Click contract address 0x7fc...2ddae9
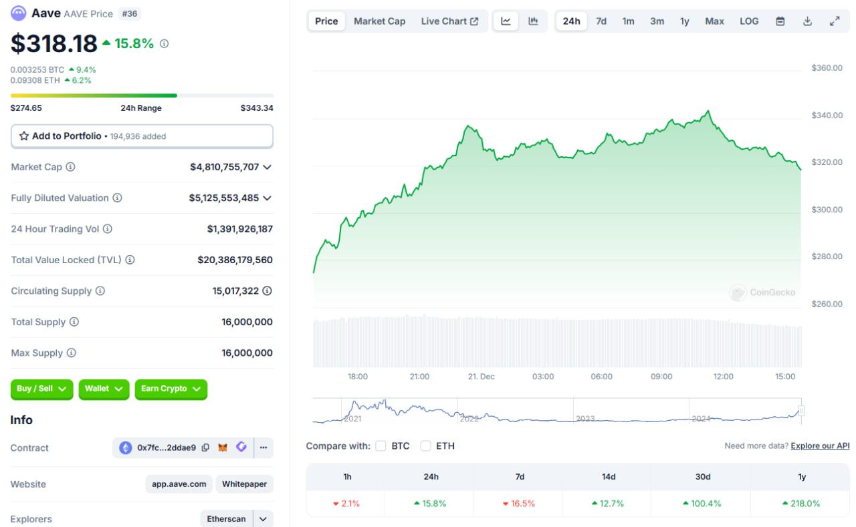This screenshot has height=527, width=856. [167, 448]
